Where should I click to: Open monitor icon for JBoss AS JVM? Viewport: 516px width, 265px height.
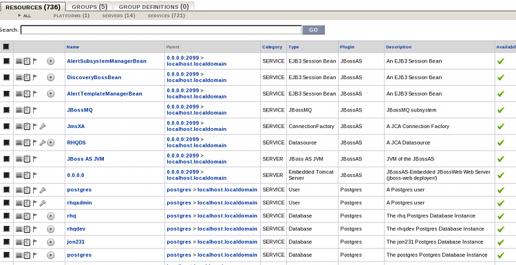[x=19, y=159]
